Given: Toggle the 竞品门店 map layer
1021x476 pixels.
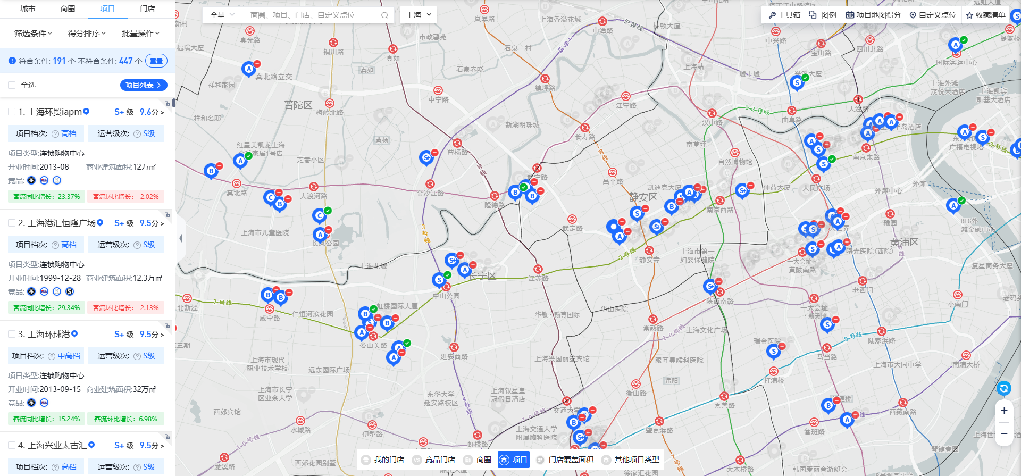Looking at the screenshot, I should 433,460.
